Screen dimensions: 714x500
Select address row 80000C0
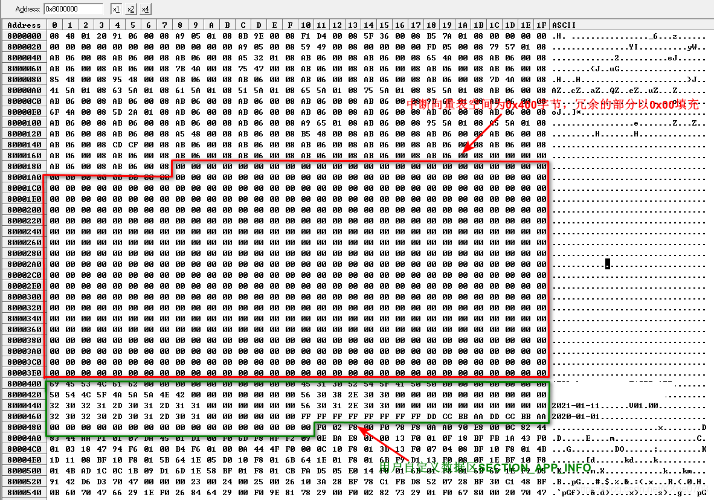24,101
